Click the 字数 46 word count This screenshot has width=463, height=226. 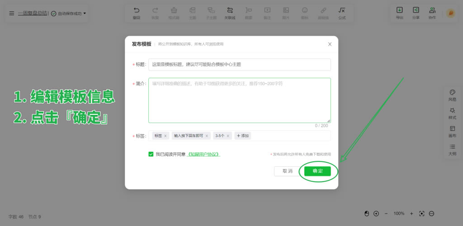pos(16,217)
